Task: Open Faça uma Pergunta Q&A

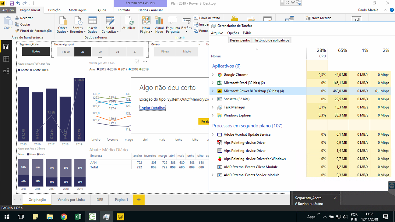Action: click(x=173, y=25)
